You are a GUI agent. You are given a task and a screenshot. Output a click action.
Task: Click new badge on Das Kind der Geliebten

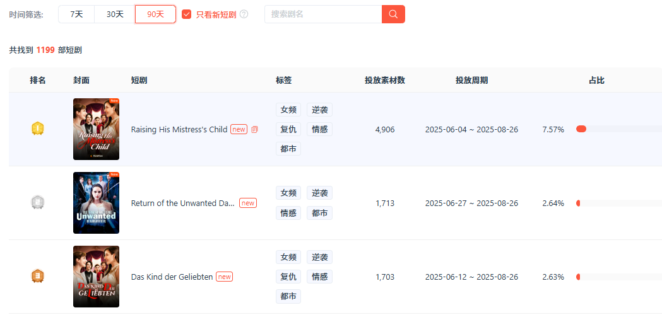pyautogui.click(x=224, y=277)
